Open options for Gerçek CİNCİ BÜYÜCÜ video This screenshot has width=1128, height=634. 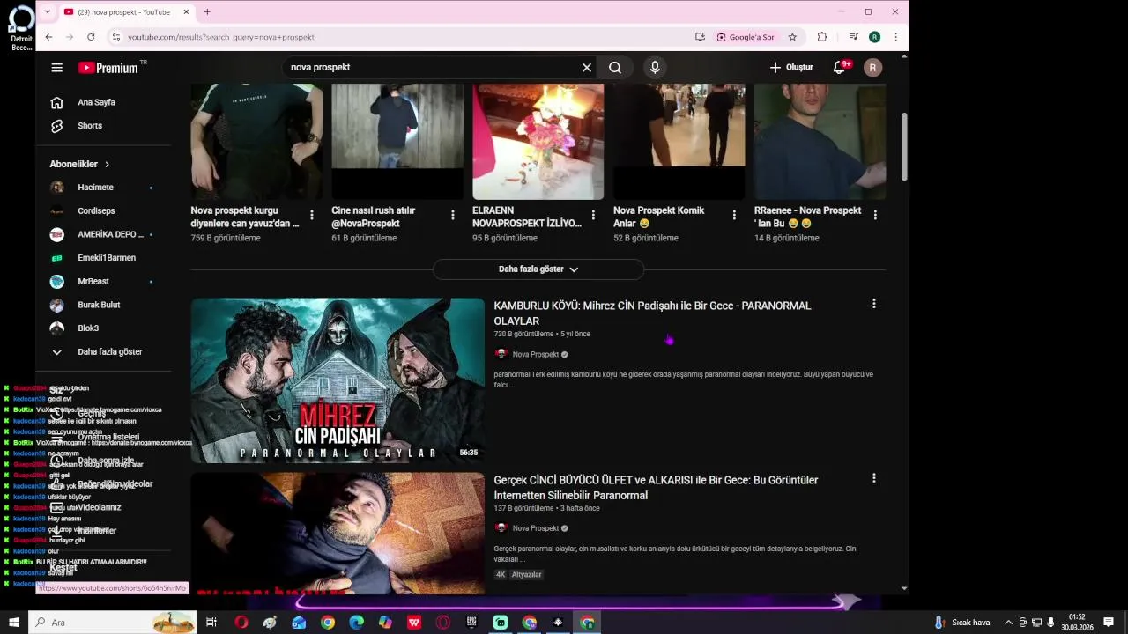point(873,478)
